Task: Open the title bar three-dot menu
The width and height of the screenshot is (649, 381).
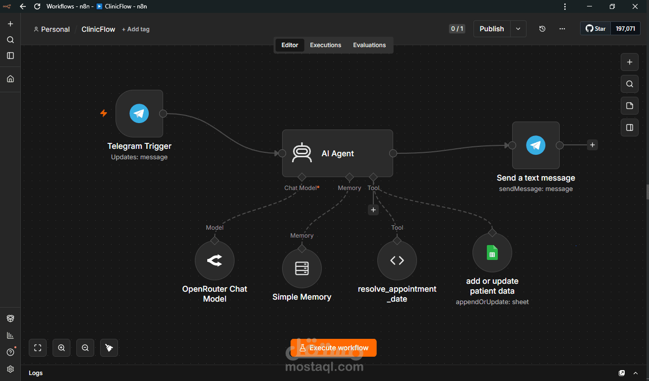Action: (x=565, y=6)
